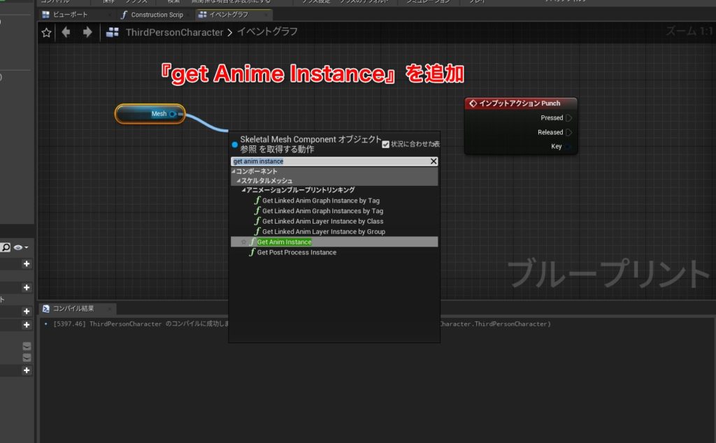The height and width of the screenshot is (443, 716).
Task: Choose Get Post Process Instance
Action: tap(296, 252)
